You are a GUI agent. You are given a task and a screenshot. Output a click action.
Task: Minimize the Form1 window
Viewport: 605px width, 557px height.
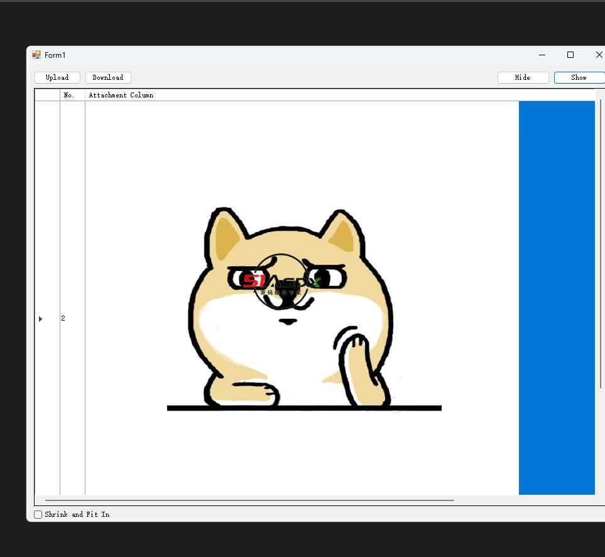tap(542, 55)
